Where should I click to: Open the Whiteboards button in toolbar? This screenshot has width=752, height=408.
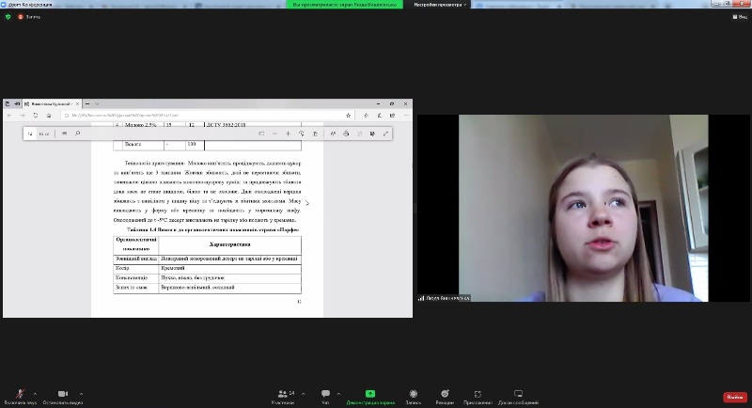518,395
